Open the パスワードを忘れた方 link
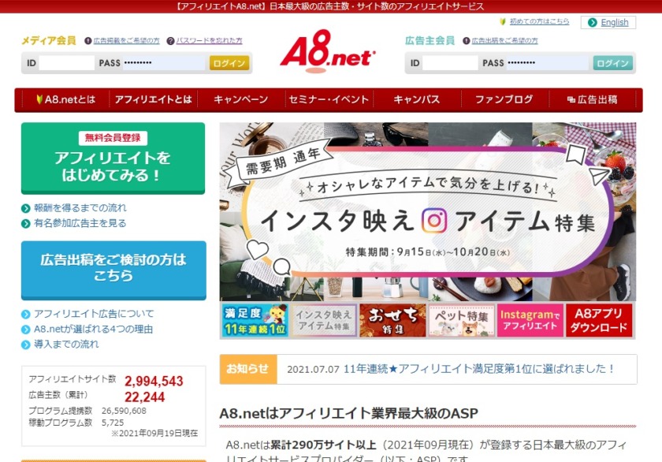Viewport: 662px width, 462px height. coord(209,40)
